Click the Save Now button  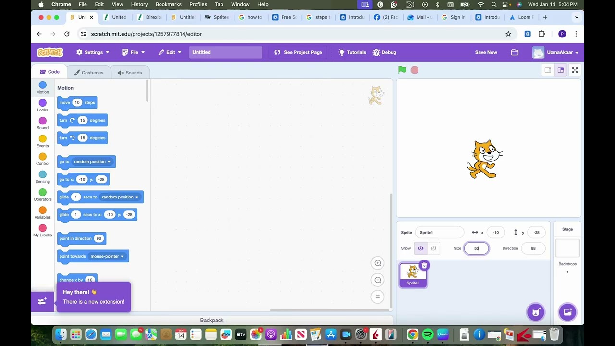486,52
